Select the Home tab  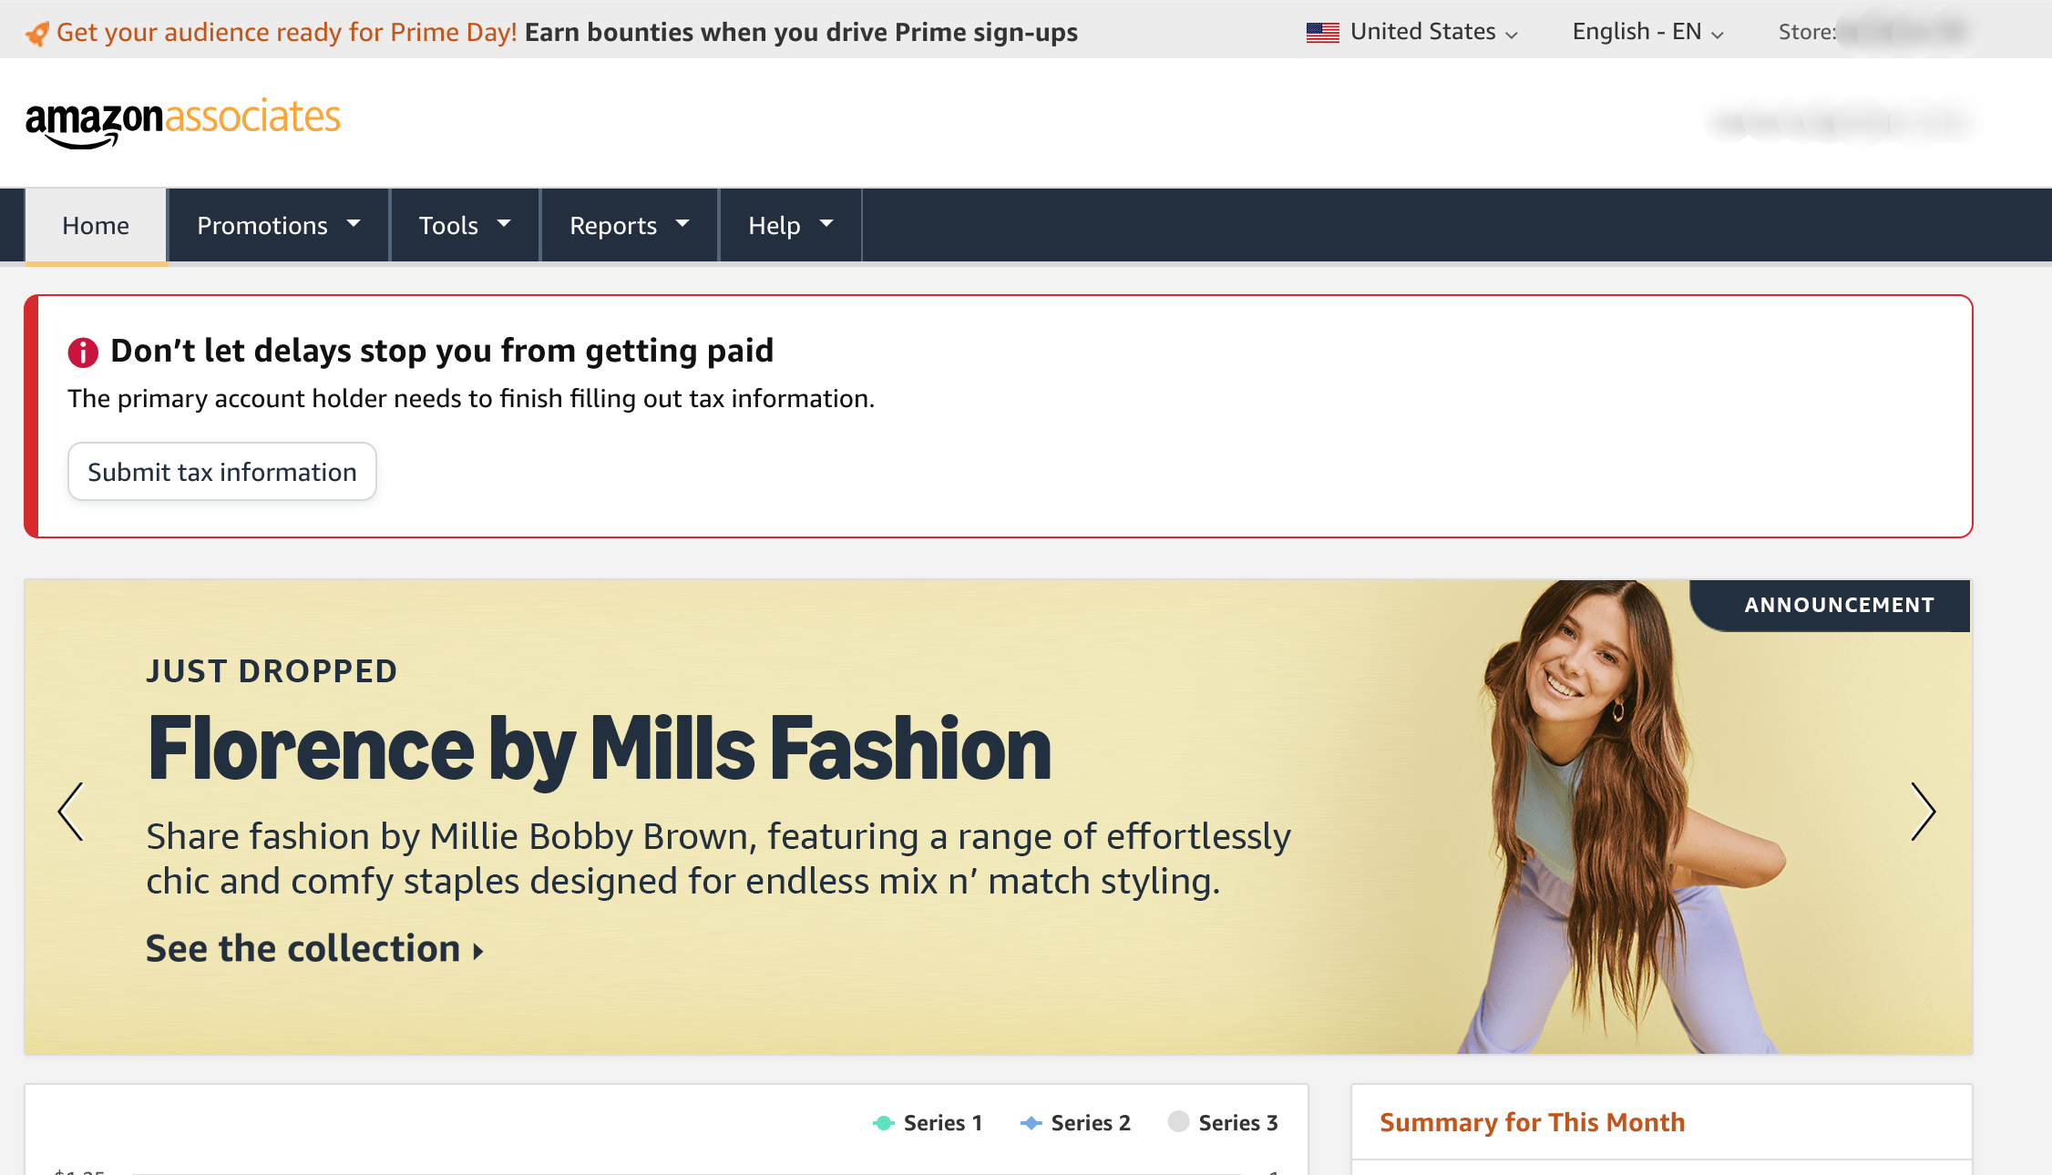[x=96, y=225]
